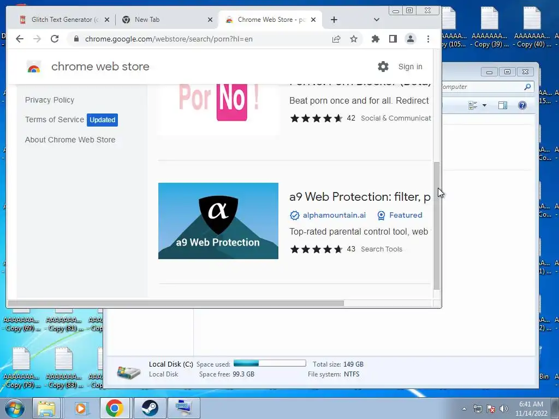Click the PorNo! 42-review star rating
Image resolution: width=559 pixels, height=419 pixels.
[316, 118]
